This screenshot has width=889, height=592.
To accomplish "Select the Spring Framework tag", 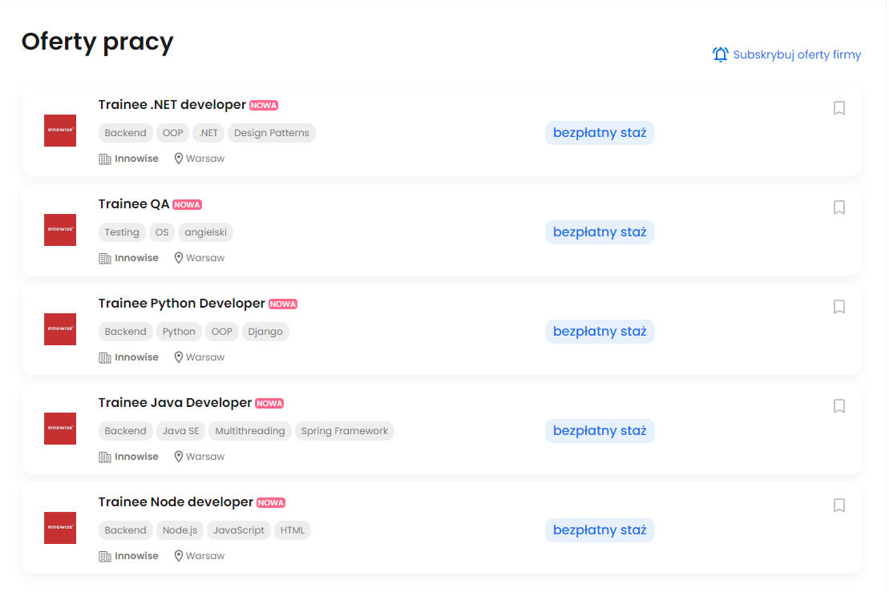I will [345, 431].
